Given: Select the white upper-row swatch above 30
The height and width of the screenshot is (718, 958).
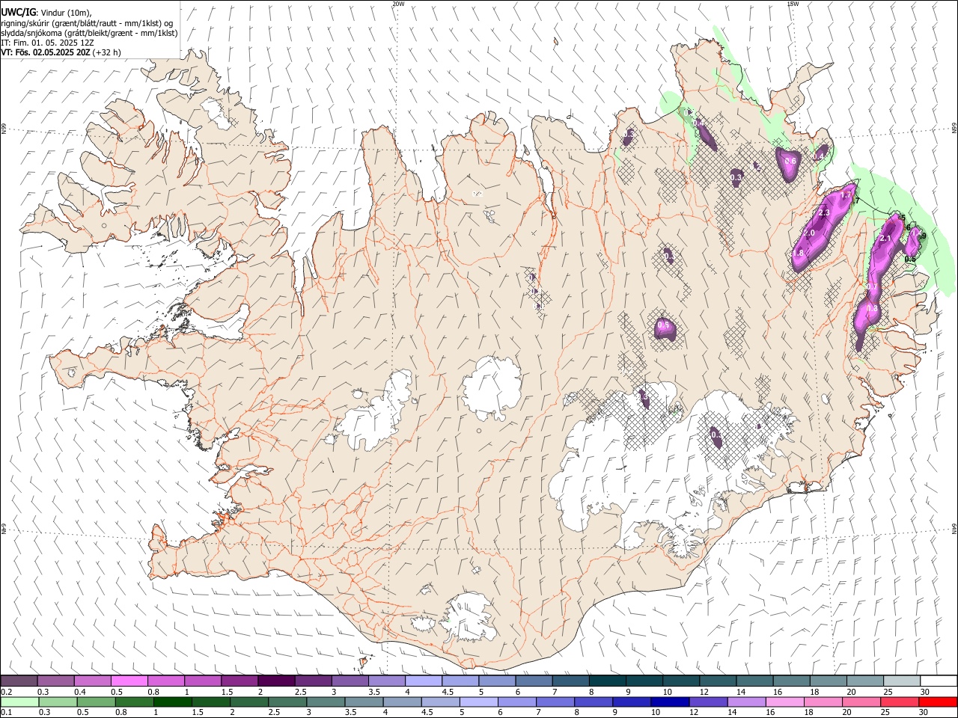Looking at the screenshot, I should point(939,681).
